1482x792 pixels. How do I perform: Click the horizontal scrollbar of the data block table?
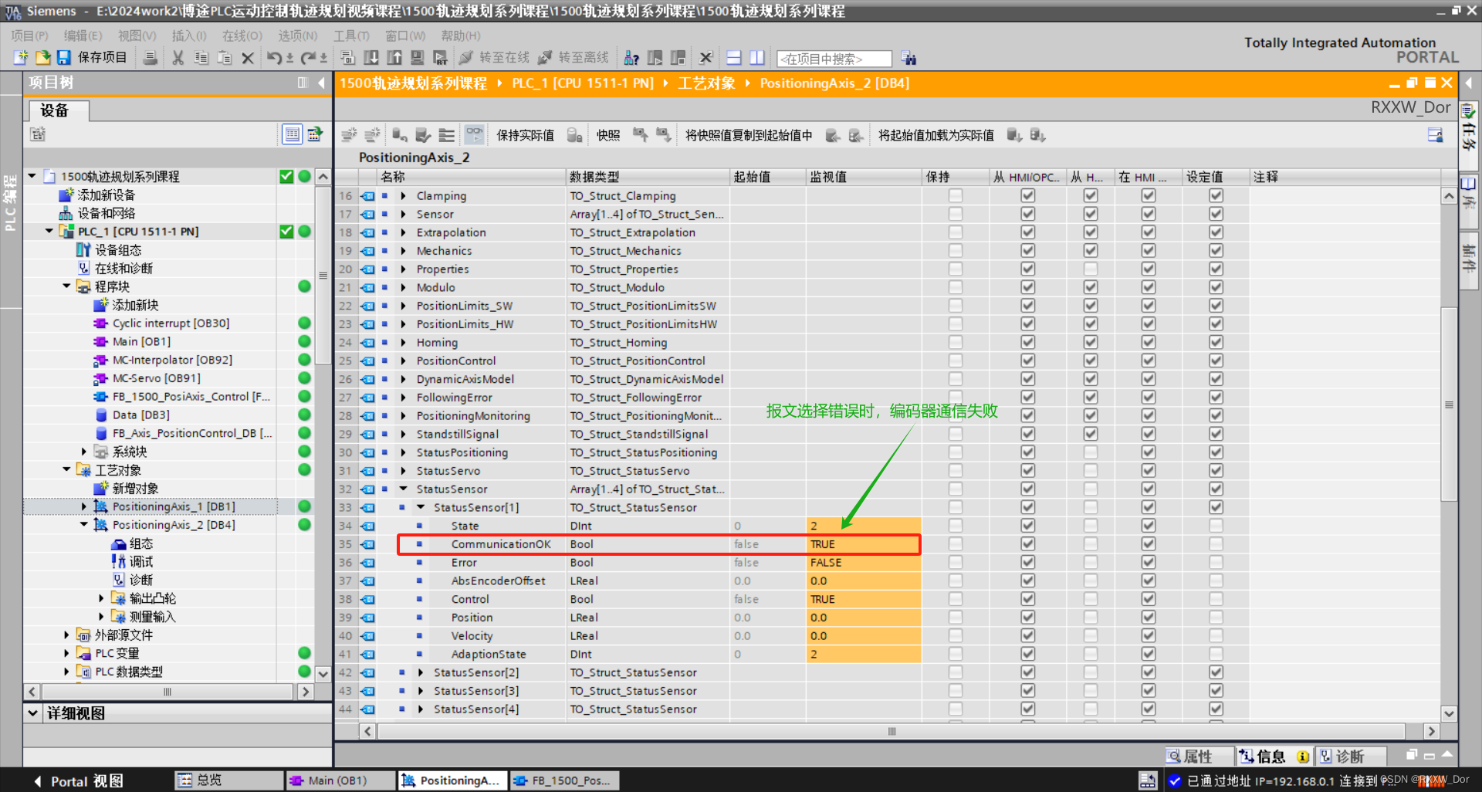(892, 731)
